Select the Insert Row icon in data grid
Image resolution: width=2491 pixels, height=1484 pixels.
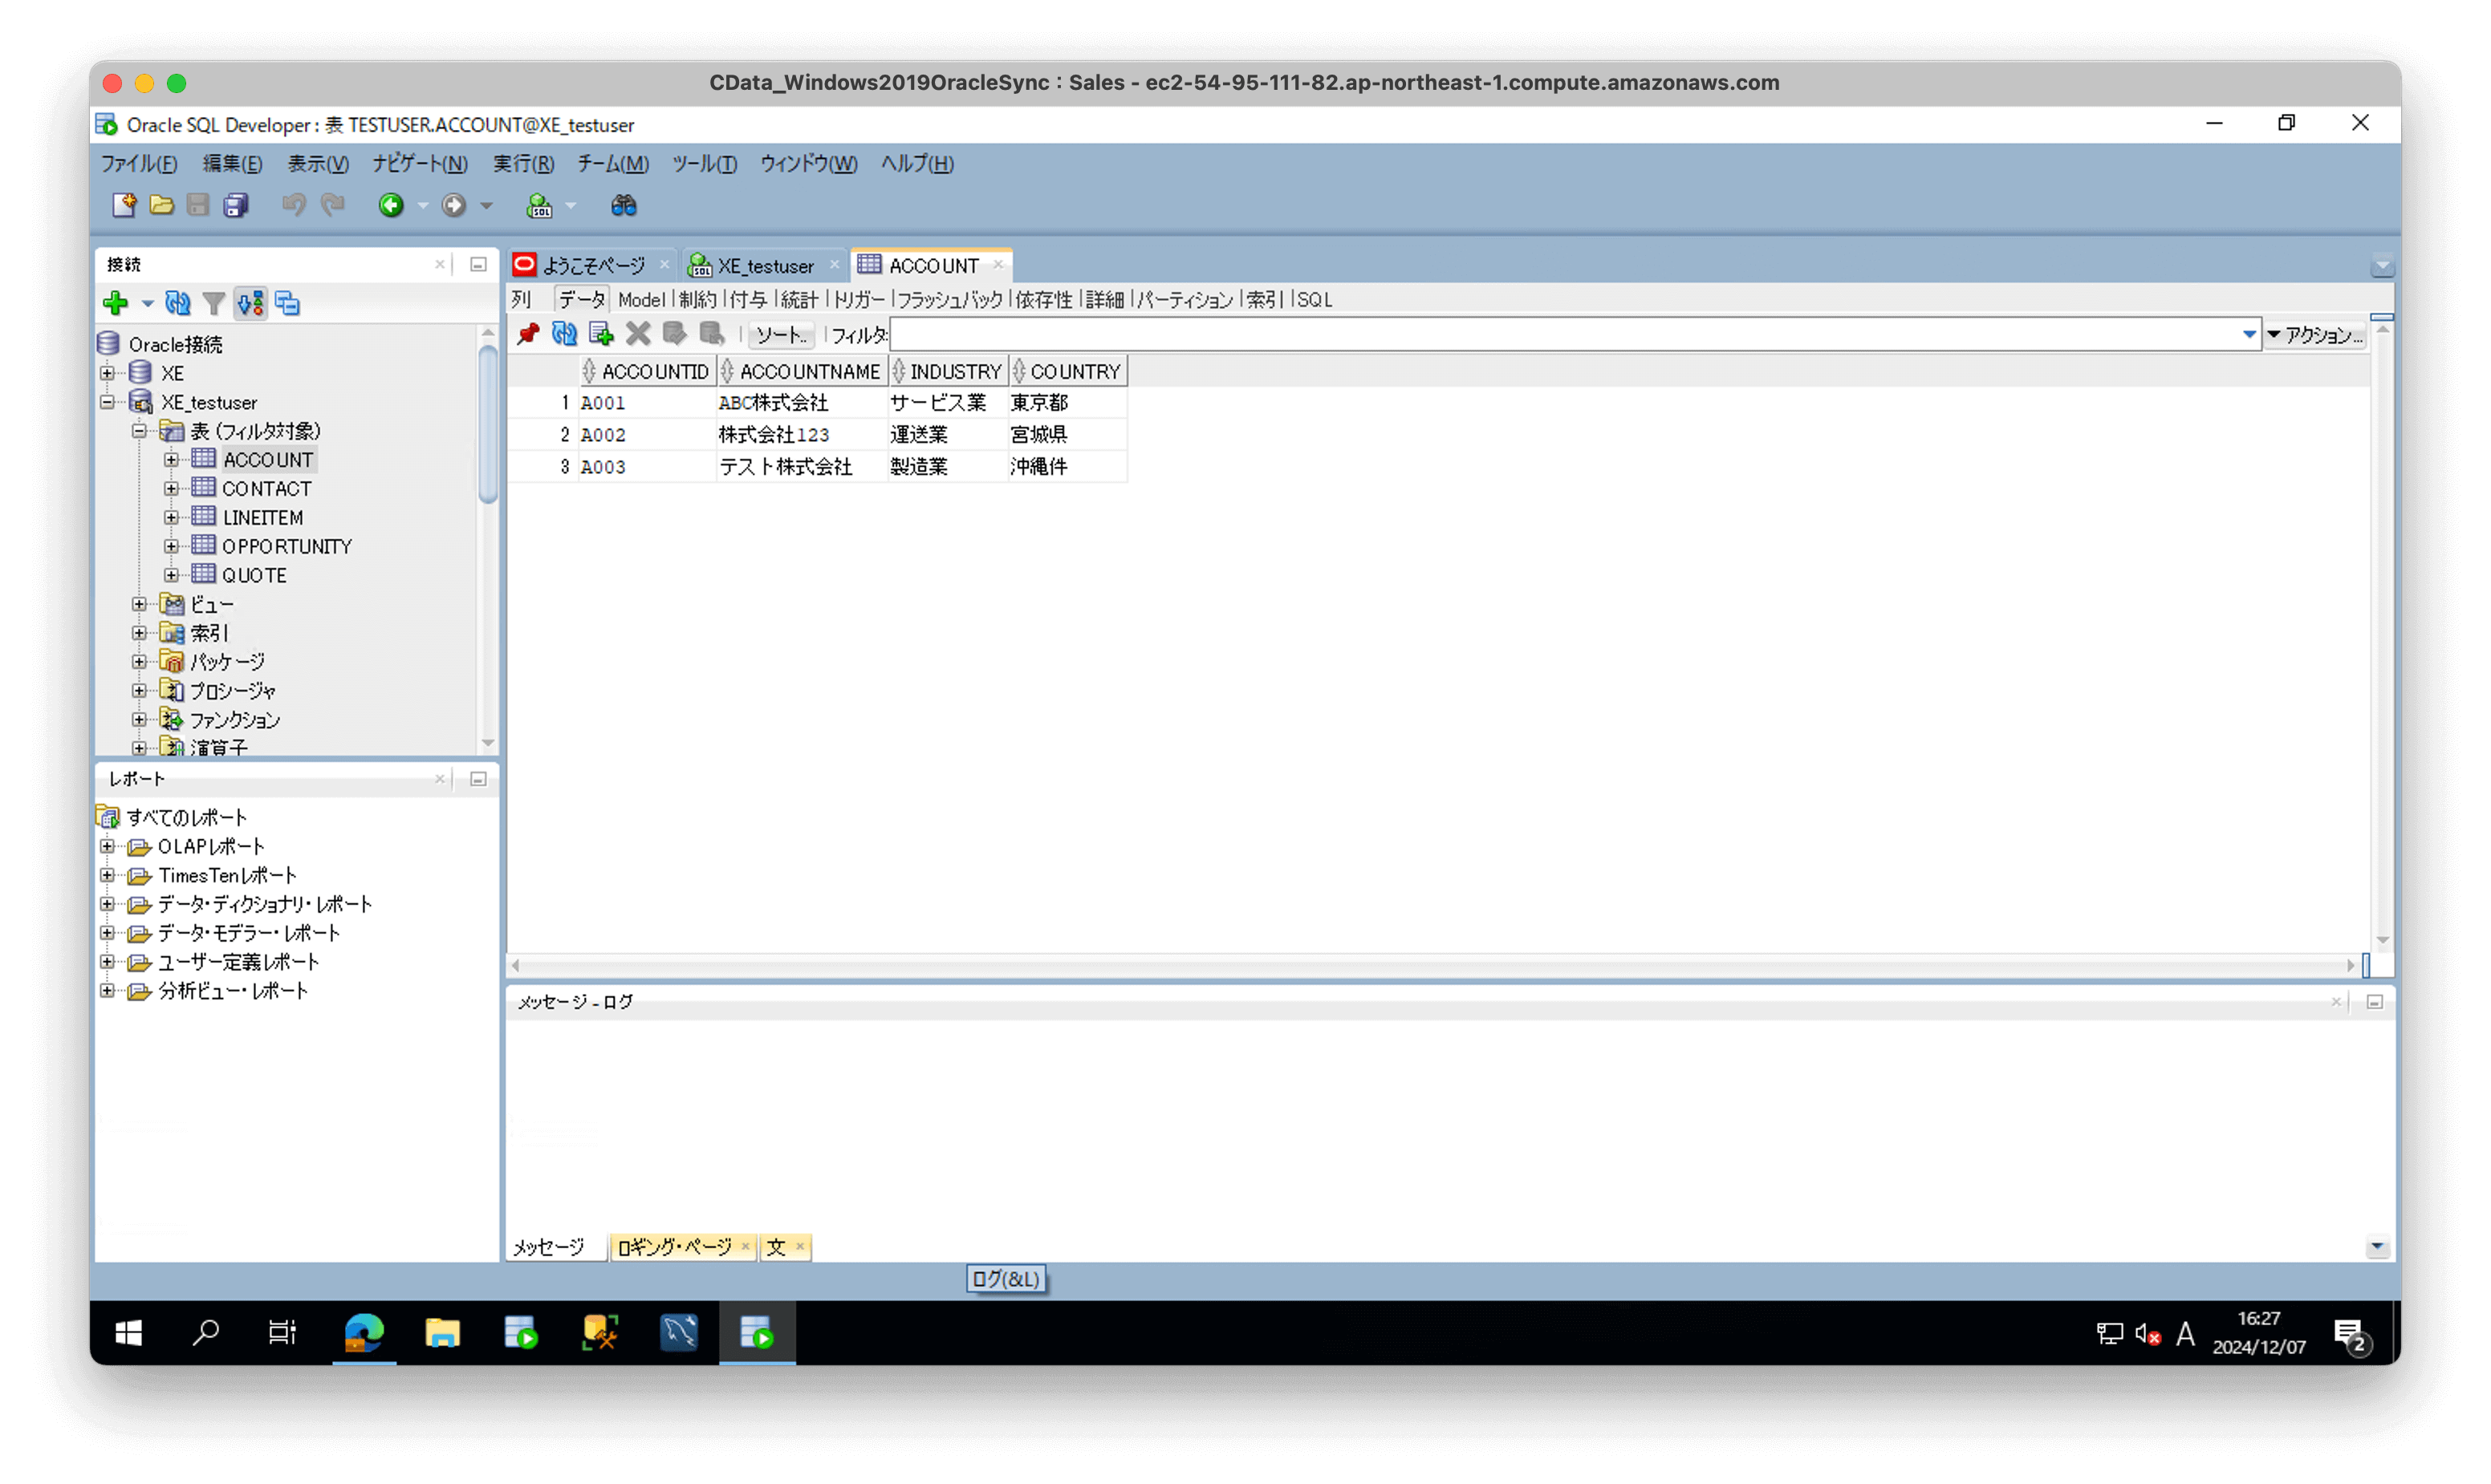click(600, 334)
